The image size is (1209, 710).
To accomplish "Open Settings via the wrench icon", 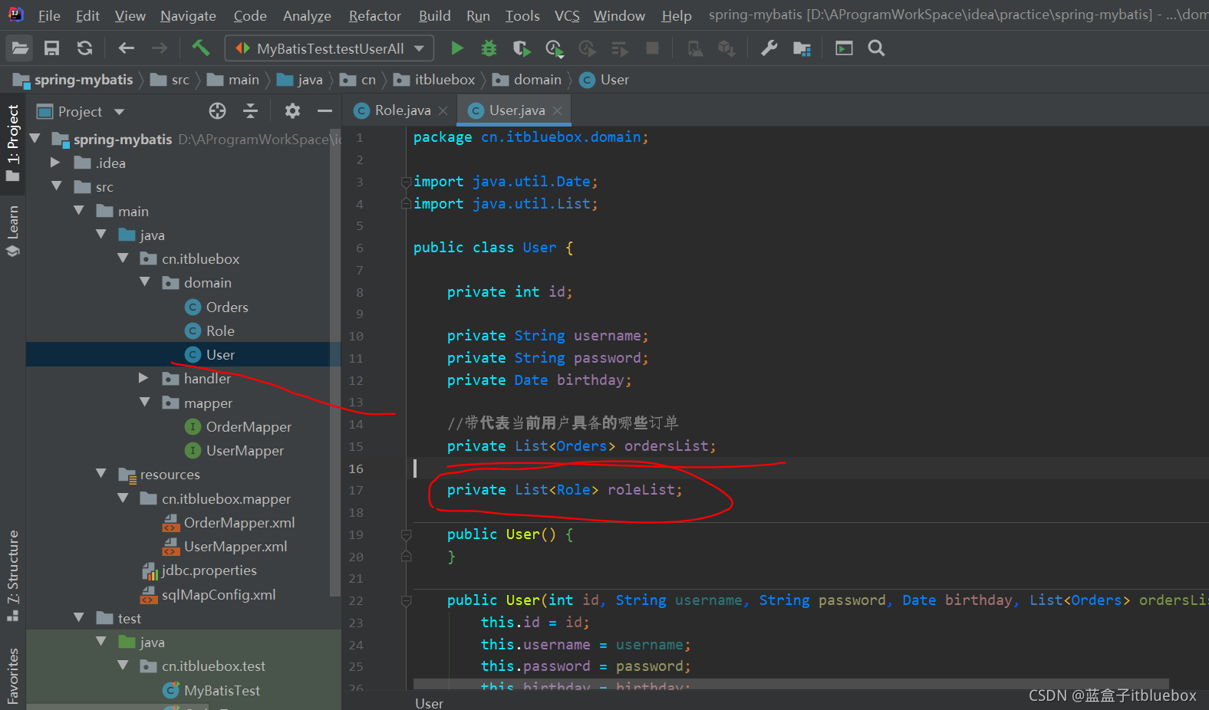I will (x=769, y=48).
